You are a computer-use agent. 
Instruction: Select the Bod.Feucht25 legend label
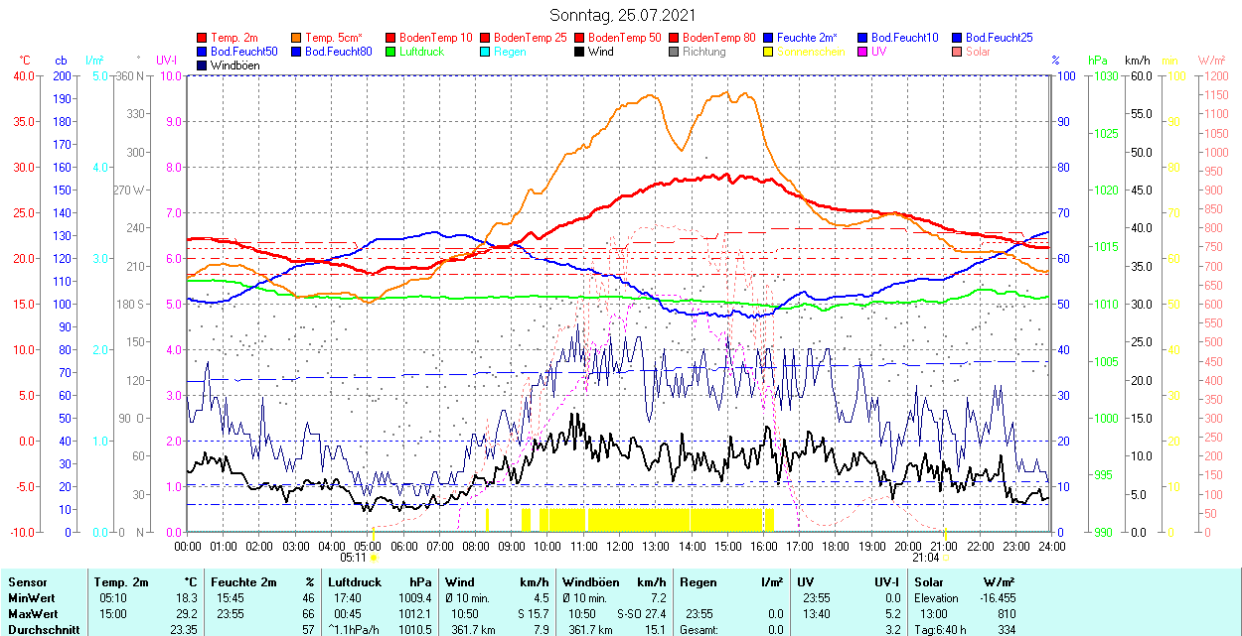(999, 38)
